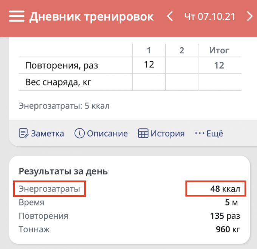The width and height of the screenshot is (257, 249).
Task: Click the three-dots Ещё icon
Action: [x=199, y=134]
